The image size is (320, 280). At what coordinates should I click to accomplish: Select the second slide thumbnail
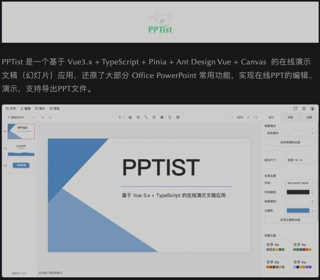21,148
